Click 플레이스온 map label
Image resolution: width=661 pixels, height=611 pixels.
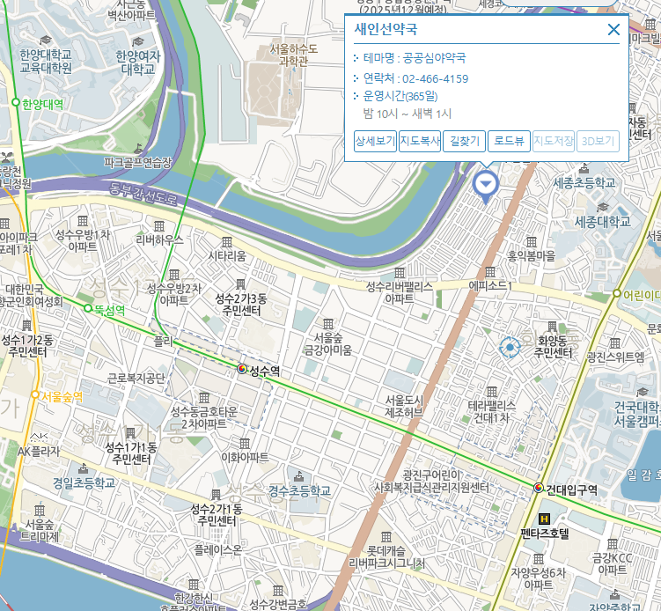[x=218, y=550]
